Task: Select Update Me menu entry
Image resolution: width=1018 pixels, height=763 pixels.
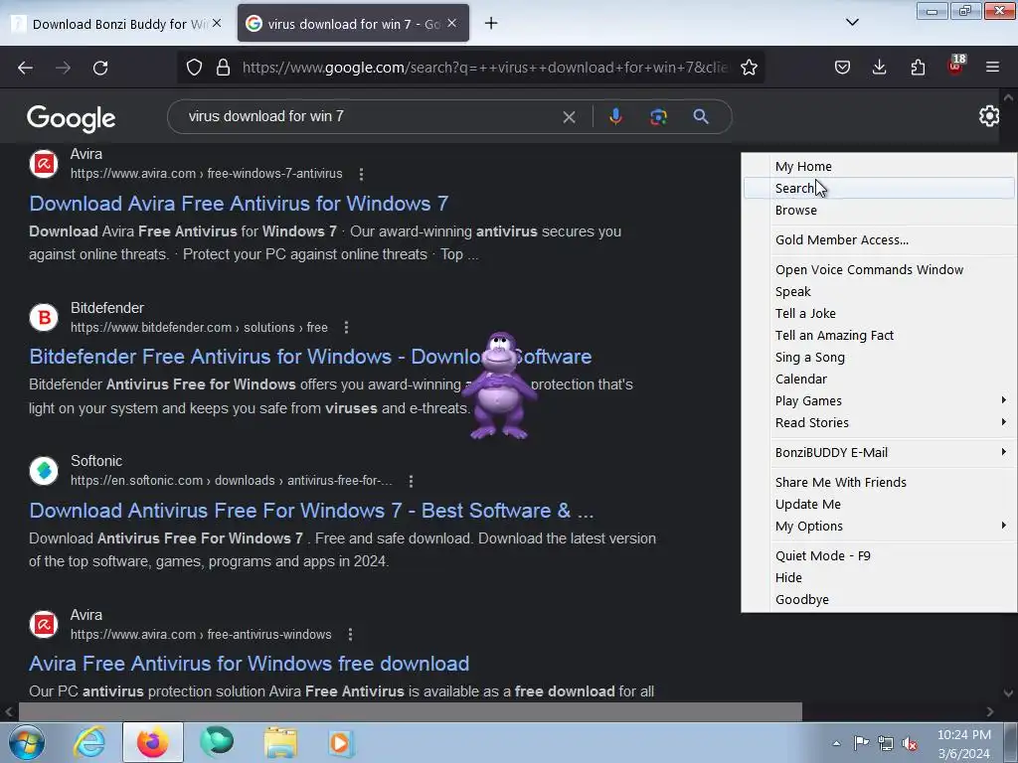Action: click(879, 504)
